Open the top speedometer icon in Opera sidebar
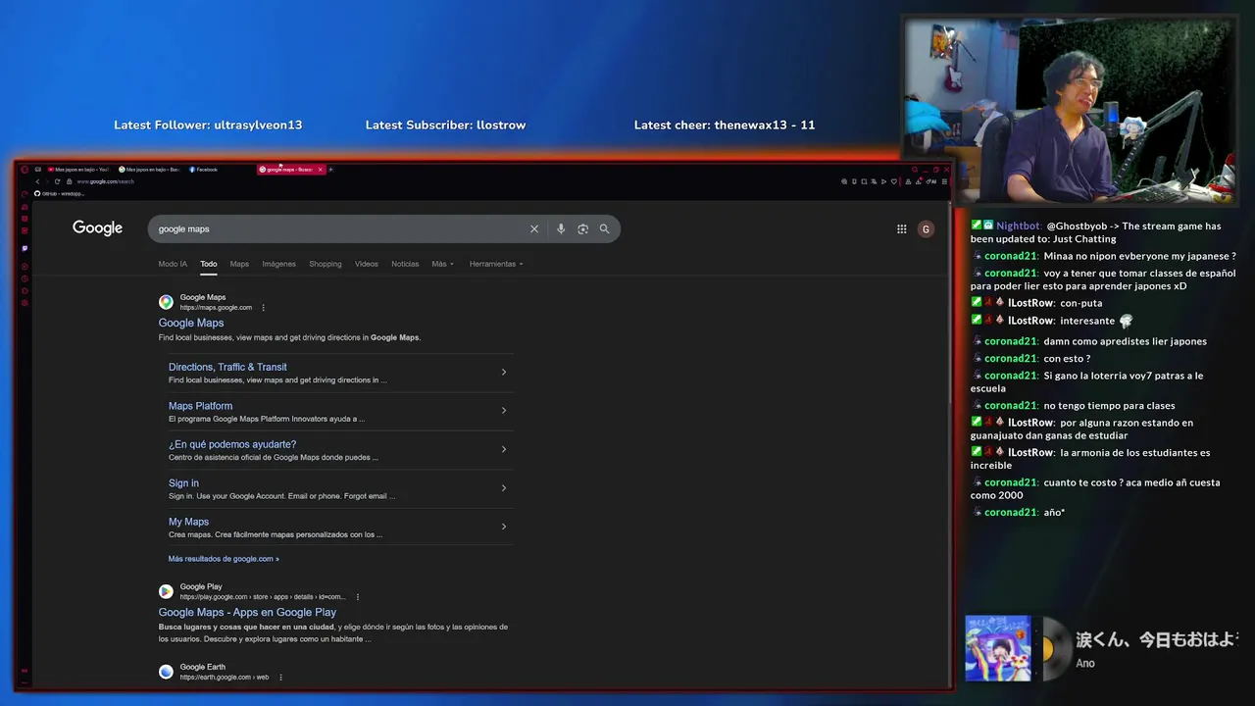 click(25, 193)
